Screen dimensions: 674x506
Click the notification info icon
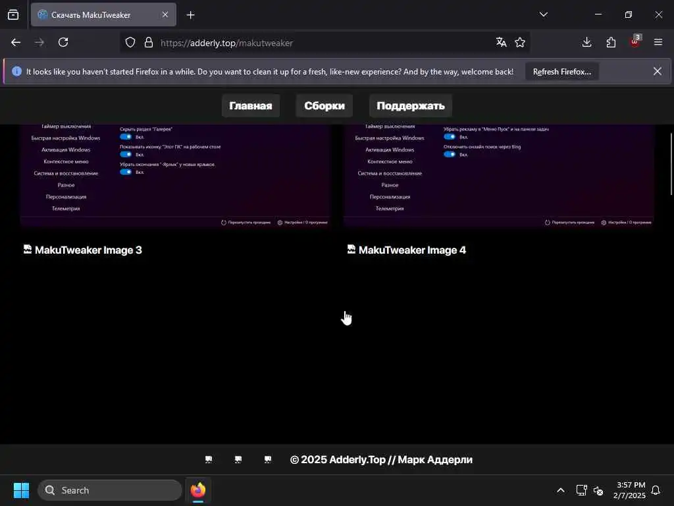point(16,71)
